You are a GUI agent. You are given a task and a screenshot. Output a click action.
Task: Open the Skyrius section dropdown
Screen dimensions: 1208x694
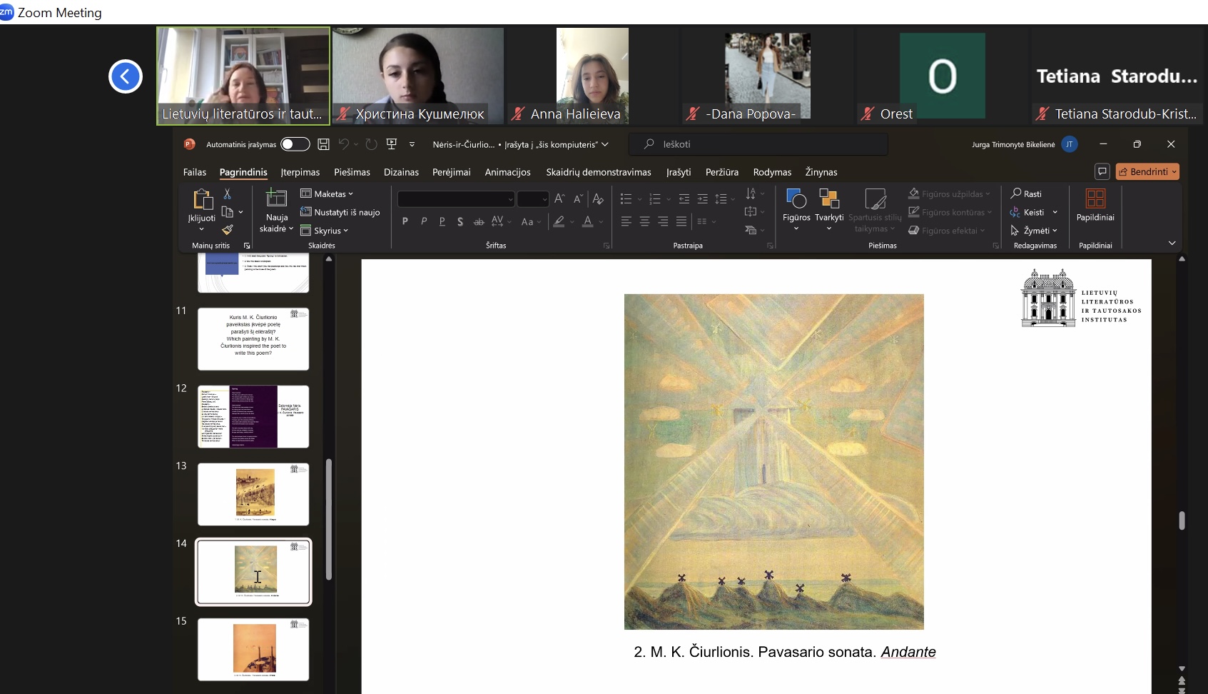coord(325,231)
